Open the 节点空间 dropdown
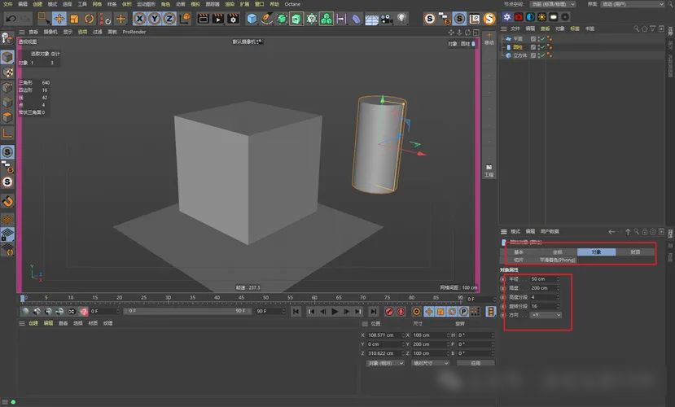The width and height of the screenshot is (675, 407). [x=553, y=4]
